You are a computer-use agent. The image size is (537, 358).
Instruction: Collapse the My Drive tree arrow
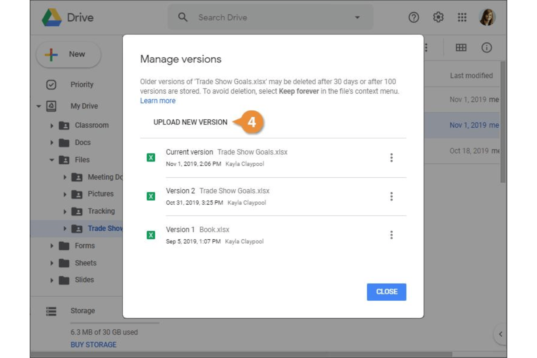click(x=39, y=106)
